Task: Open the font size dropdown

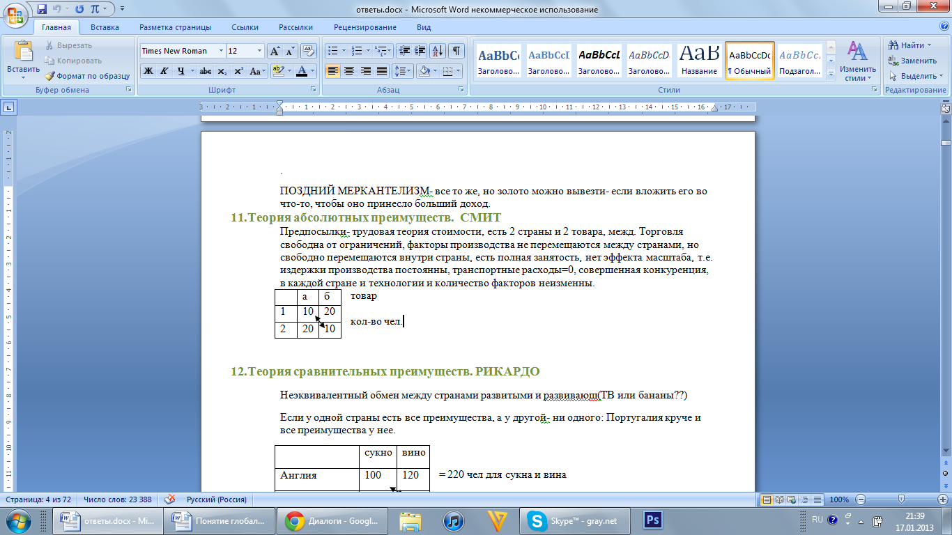Action: point(260,51)
